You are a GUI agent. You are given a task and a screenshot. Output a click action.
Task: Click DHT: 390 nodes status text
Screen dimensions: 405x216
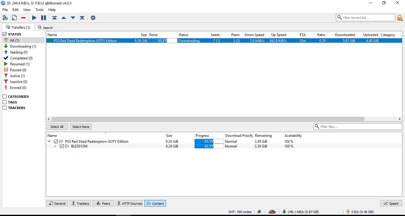tap(240, 212)
